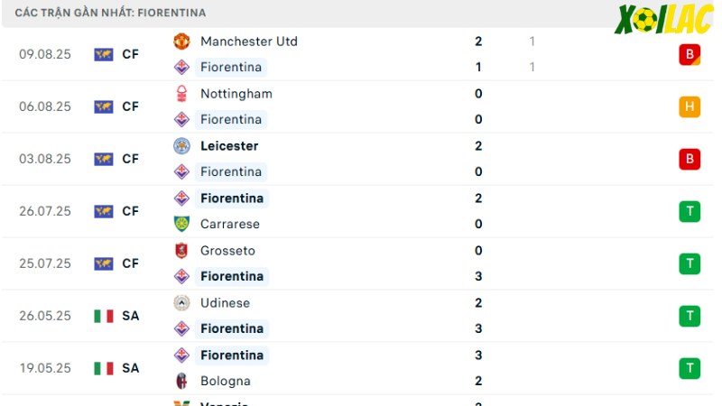This screenshot has height=406, width=722.
Task: Click the Bologna club crest
Action: coord(181,381)
